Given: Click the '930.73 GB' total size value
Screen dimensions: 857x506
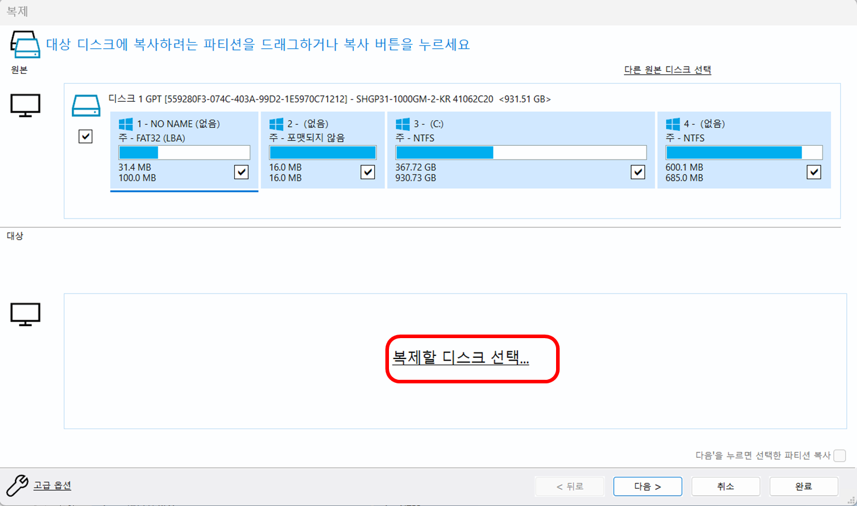Looking at the screenshot, I should coord(416,178).
